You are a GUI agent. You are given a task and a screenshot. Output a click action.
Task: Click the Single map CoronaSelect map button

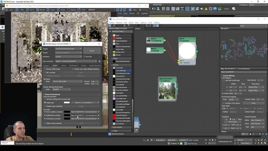click(84, 102)
